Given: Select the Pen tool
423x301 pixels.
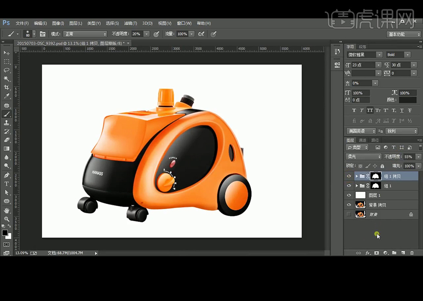Looking at the screenshot, I should click(7, 175).
